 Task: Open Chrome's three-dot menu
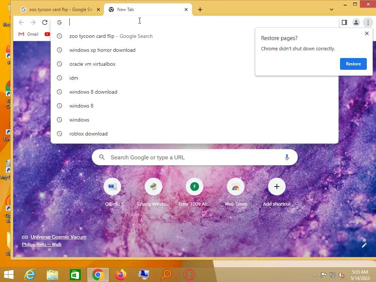tap(368, 22)
